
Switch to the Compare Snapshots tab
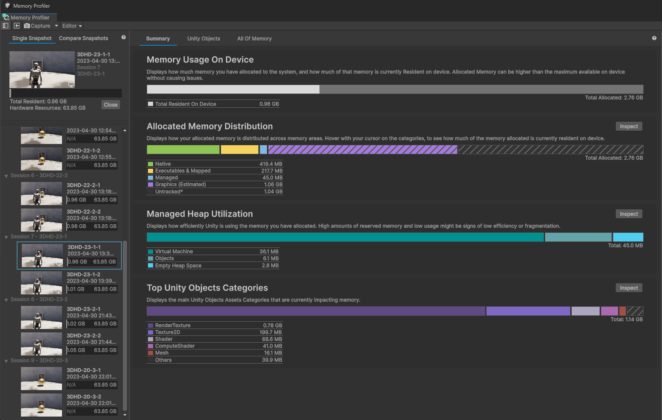83,38
